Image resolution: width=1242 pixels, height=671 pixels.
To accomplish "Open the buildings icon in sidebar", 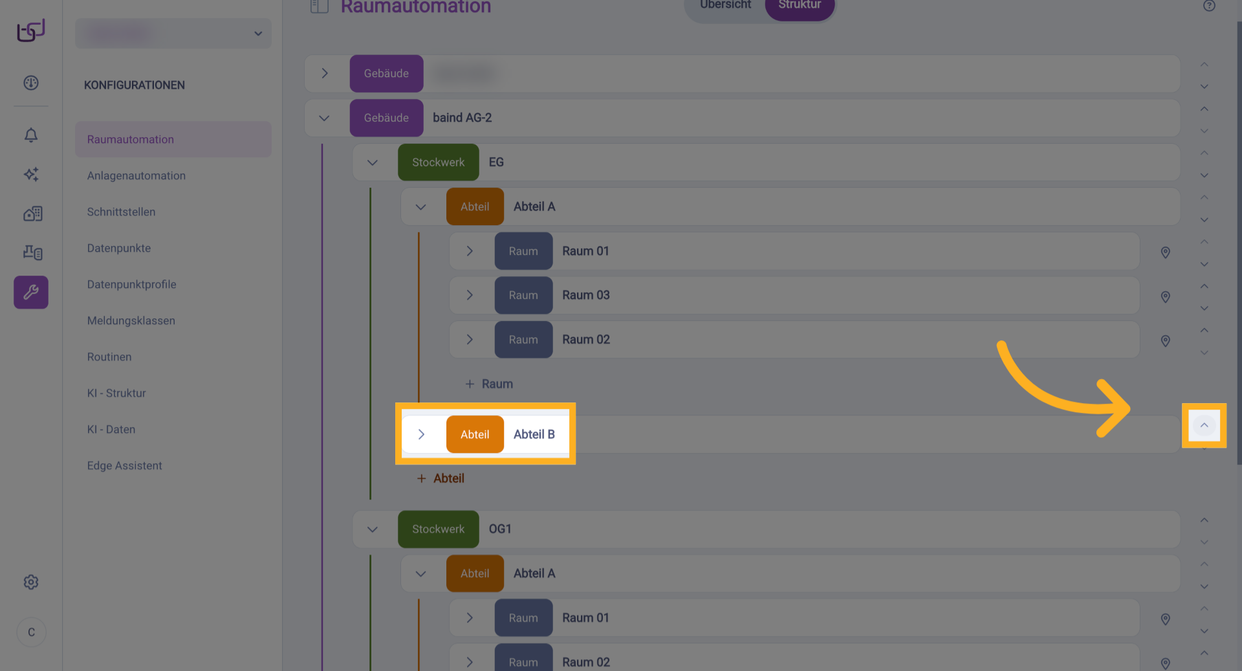I will [x=32, y=214].
